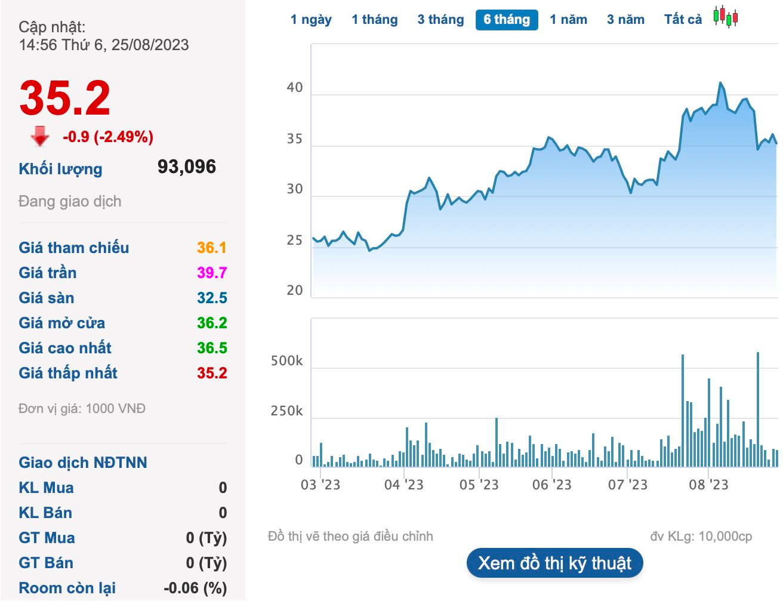Screen dimensions: 783x604
Task: Click reference price value 36.1
Action: coord(212,248)
